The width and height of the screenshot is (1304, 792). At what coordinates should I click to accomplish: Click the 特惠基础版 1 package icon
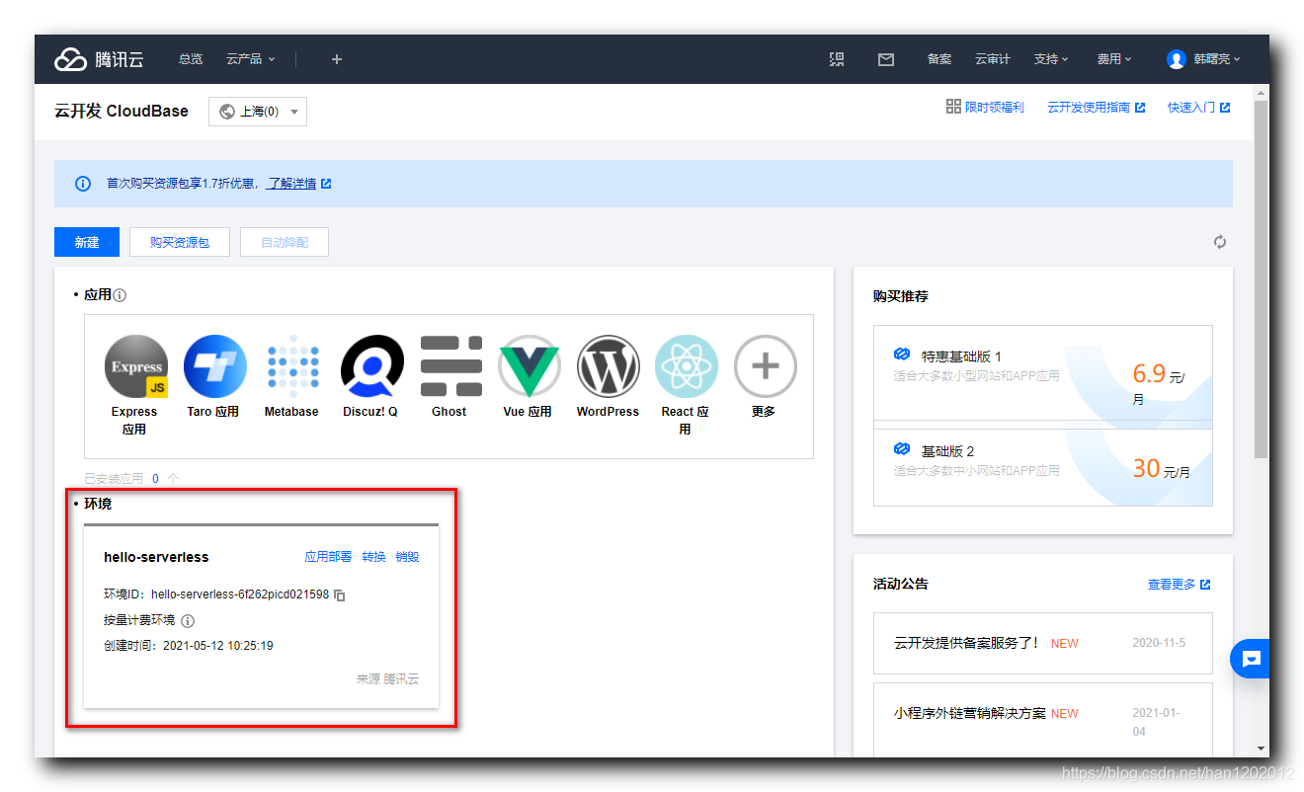coord(901,355)
